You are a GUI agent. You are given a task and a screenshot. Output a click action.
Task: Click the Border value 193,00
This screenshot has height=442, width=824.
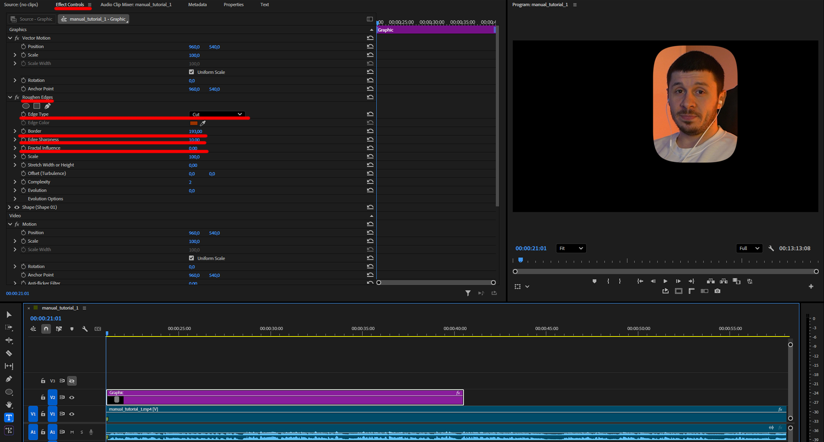coord(195,131)
